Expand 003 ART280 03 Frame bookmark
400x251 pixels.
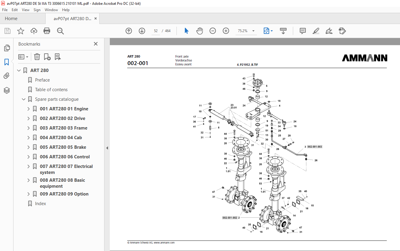click(29, 128)
